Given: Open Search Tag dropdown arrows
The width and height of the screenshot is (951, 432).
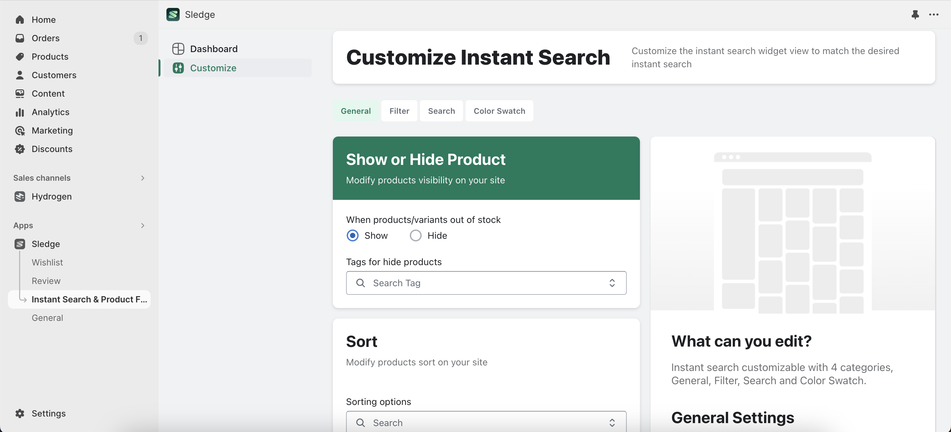Looking at the screenshot, I should click(612, 283).
